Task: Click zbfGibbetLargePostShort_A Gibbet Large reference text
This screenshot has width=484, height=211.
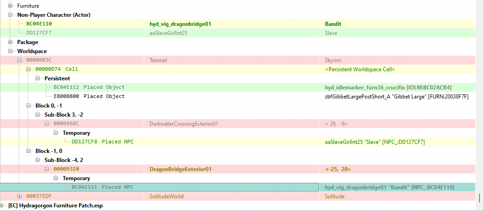Action: coord(397,96)
